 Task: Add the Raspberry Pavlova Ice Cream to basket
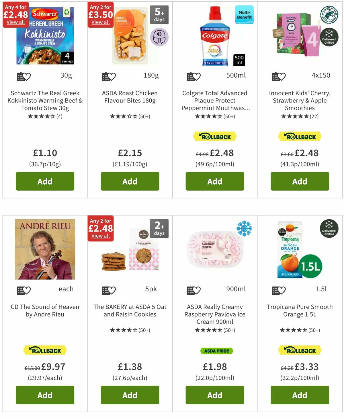[215, 395]
